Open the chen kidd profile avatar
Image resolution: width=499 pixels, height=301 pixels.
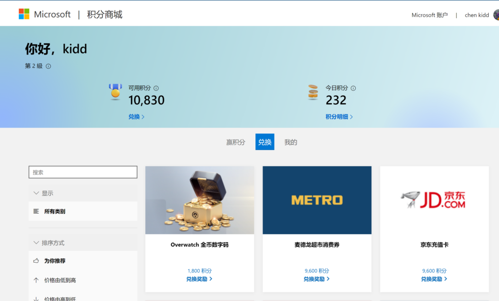coord(496,15)
